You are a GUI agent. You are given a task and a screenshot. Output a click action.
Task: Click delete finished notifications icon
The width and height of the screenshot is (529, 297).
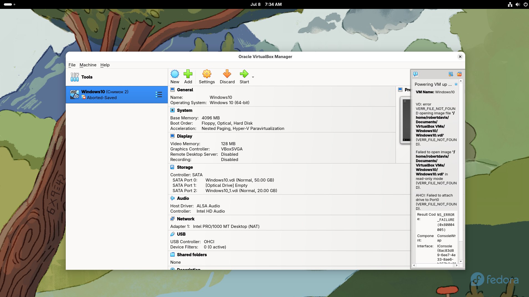click(459, 74)
